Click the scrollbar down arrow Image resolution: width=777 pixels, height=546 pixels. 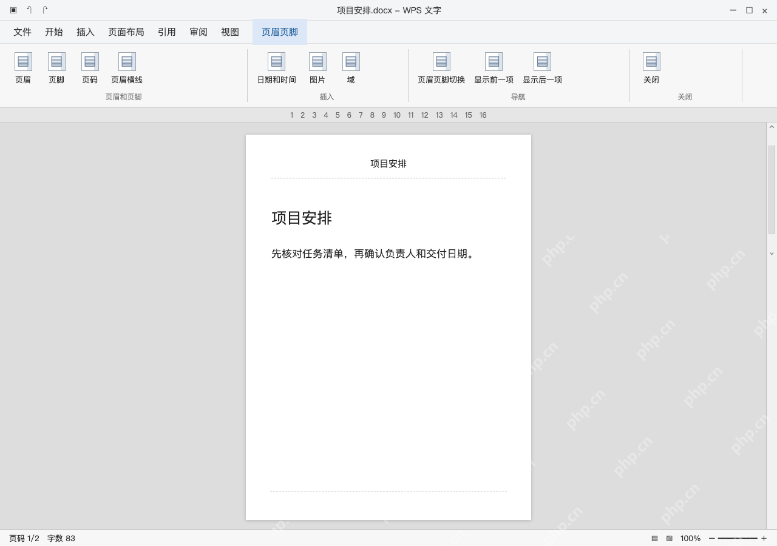click(x=772, y=254)
